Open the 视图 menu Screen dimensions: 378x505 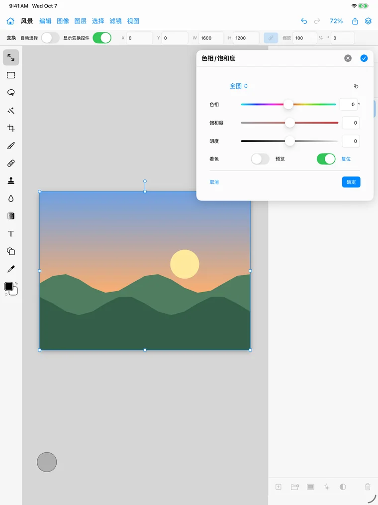pos(133,21)
